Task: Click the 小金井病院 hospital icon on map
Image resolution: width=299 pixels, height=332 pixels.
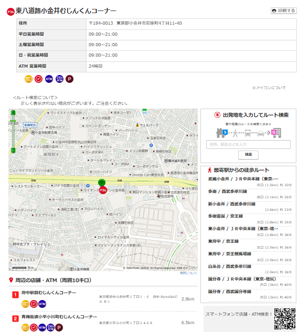Action: pos(71,269)
